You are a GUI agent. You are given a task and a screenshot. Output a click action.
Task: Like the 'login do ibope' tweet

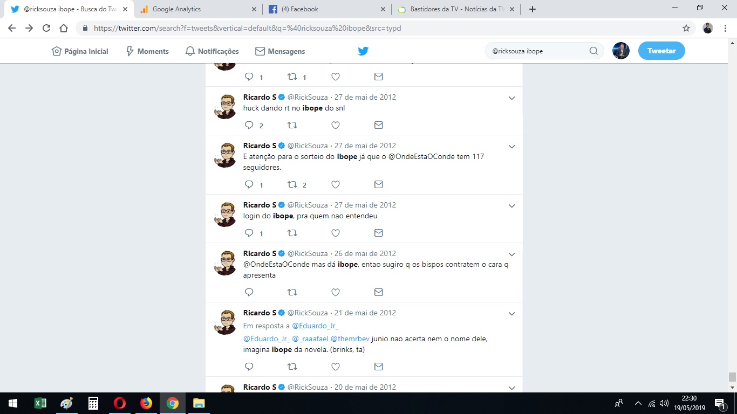click(x=335, y=233)
